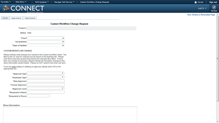219x123 pixels.
Task: Open the Add To dropdown
Action: pos(202,8)
